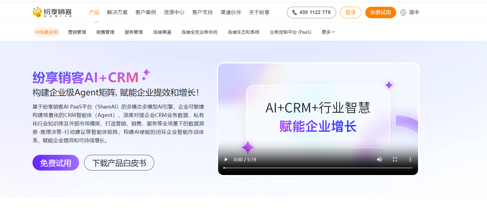Screen dimensions: 487x214
Task: Play the AI+CRM video
Action: click(x=226, y=160)
